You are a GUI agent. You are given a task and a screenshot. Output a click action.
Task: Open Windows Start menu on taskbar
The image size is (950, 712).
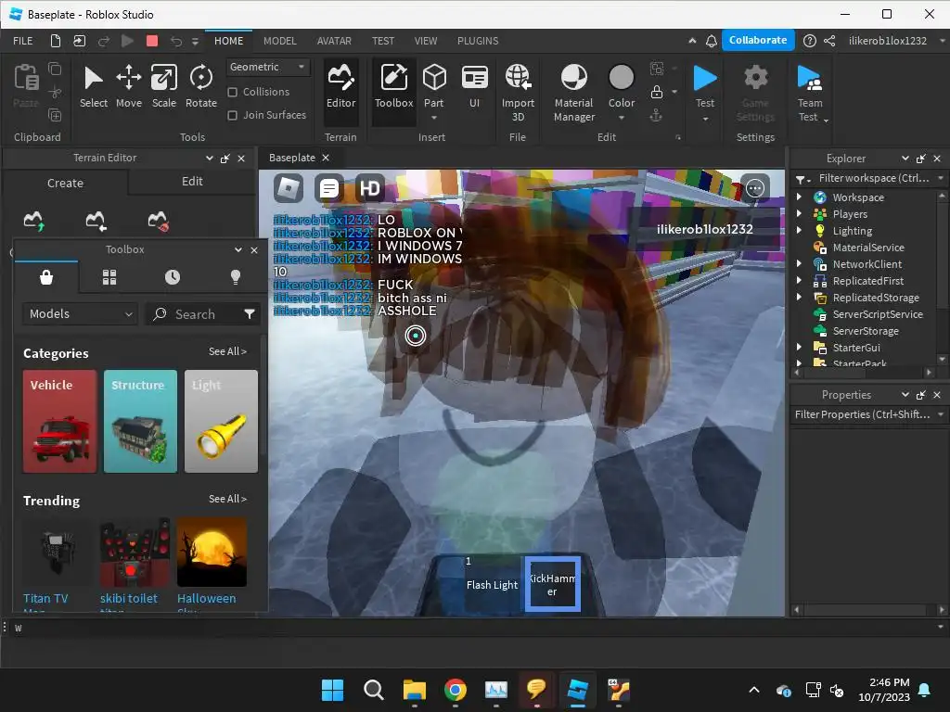[332, 690]
